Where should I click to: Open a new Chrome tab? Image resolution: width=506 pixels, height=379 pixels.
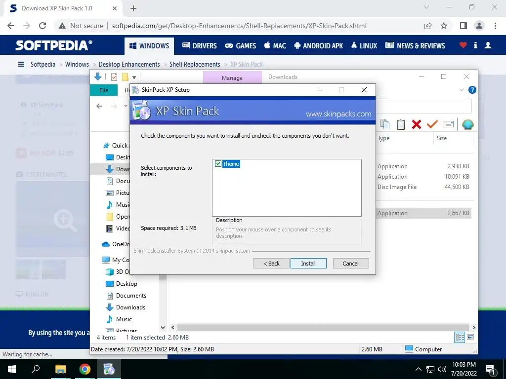(x=133, y=8)
